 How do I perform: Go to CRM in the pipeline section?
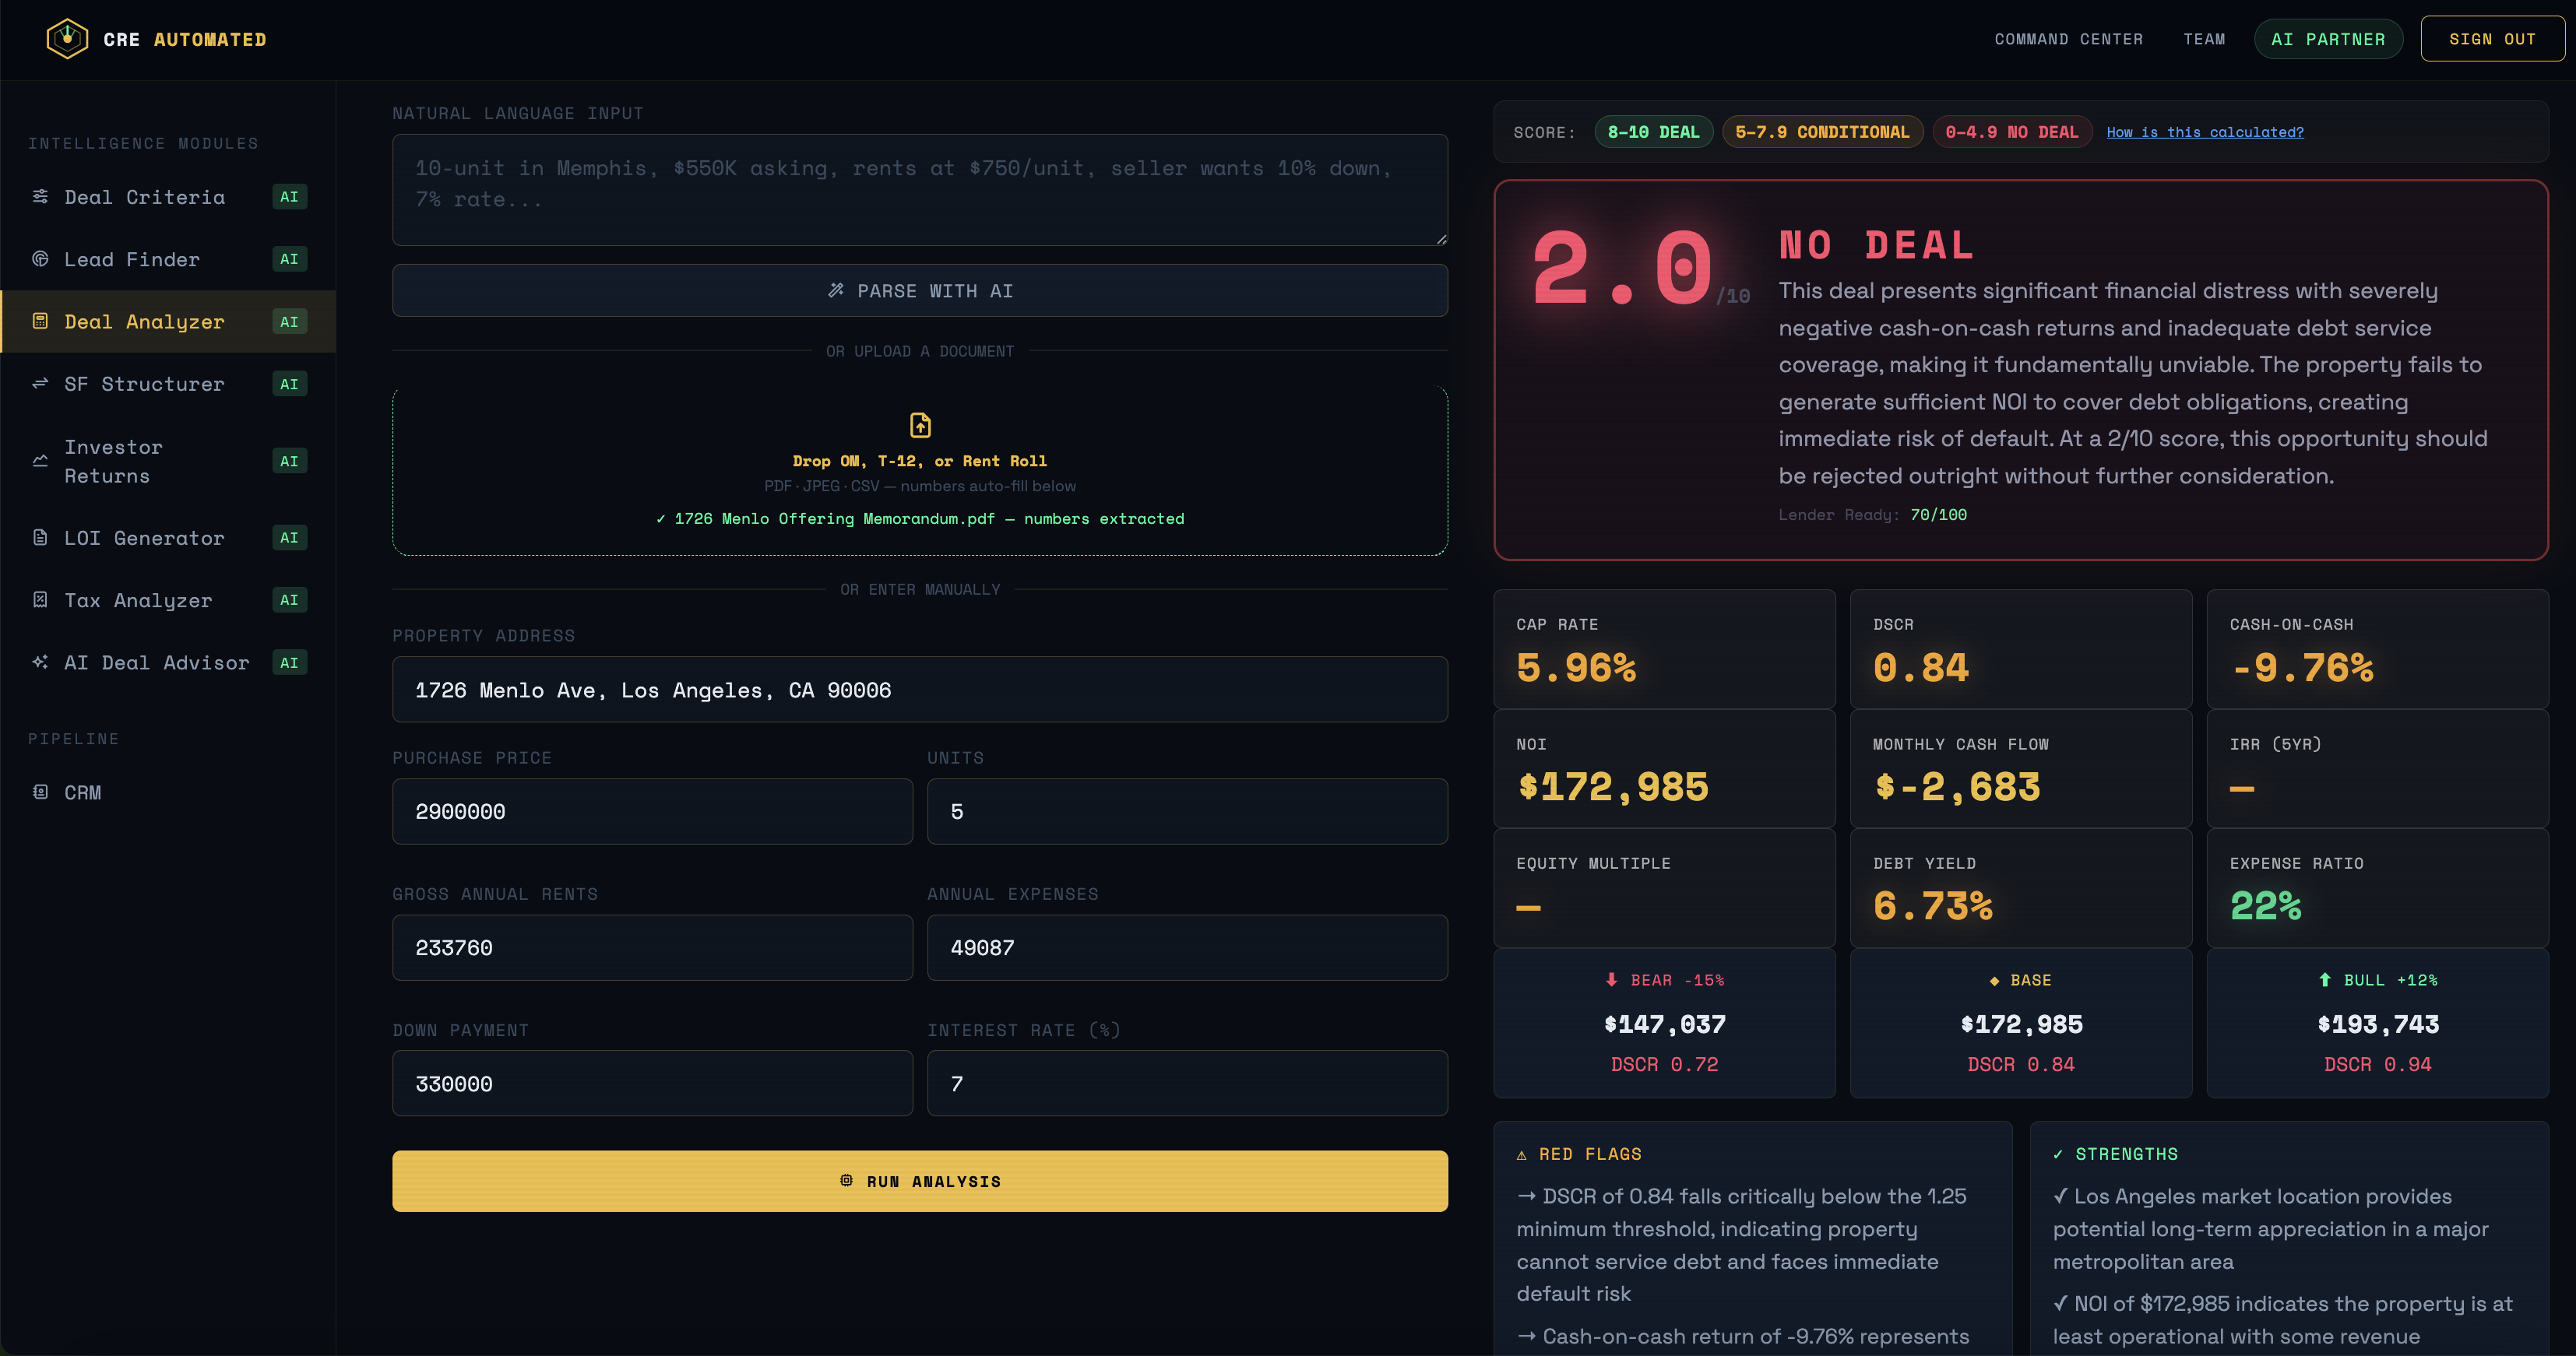168,792
